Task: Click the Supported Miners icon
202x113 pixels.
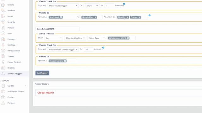Action: (3, 91)
